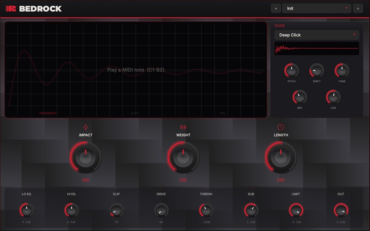370x231 pixels.
Task: Click the Hi EQ knob
Action: tap(71, 210)
